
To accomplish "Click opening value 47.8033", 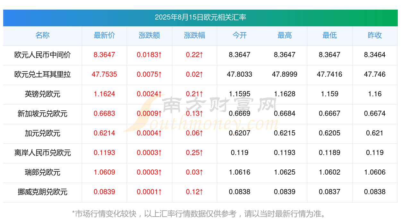I will tap(240, 74).
